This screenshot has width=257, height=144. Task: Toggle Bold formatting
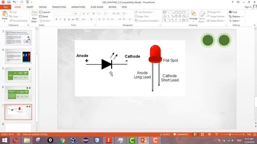point(56,19)
